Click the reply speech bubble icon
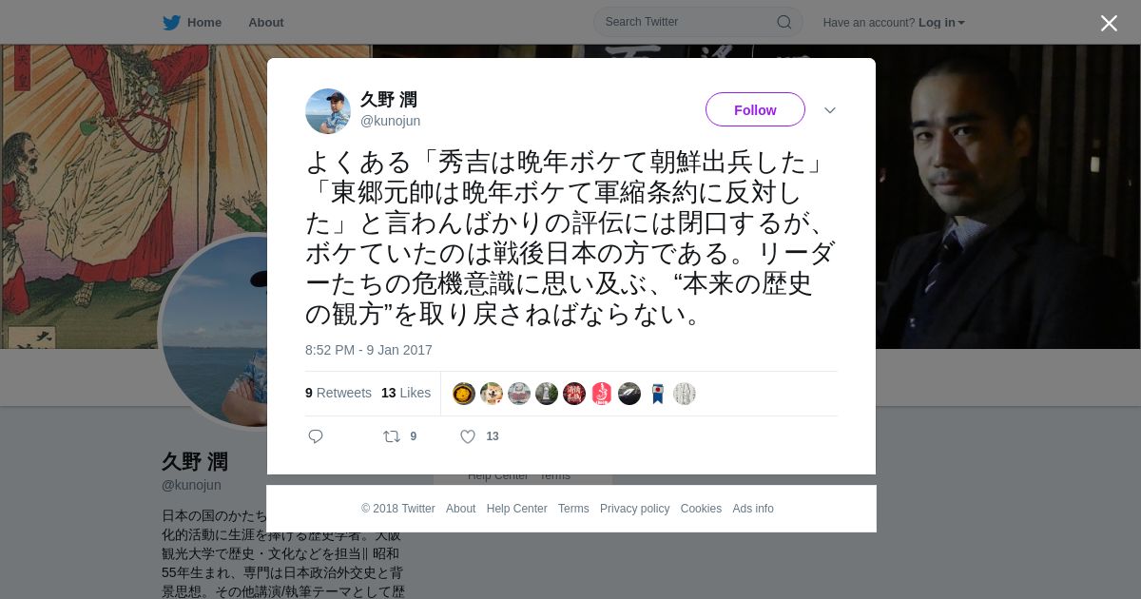Viewport: 1141px width, 599px height. pyautogui.click(x=316, y=436)
